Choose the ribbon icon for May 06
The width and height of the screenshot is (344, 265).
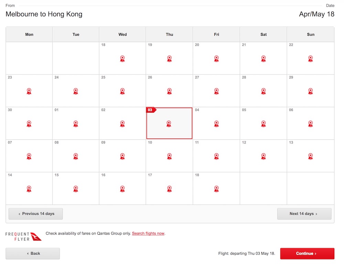[x=310, y=124]
